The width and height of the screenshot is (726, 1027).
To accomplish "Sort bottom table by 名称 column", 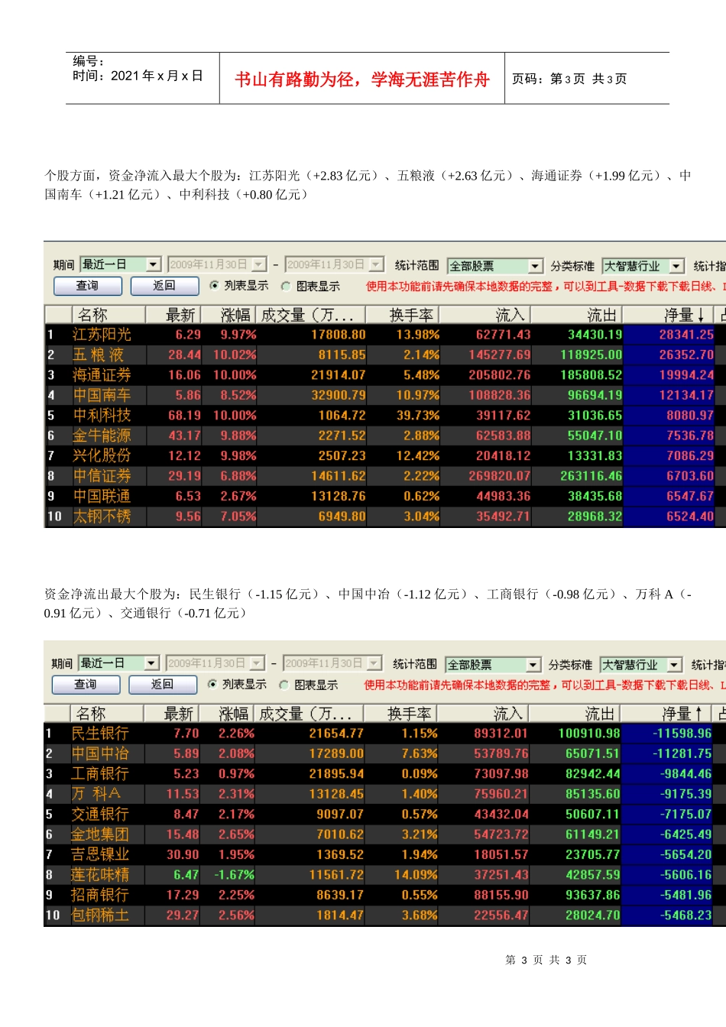I will pyautogui.click(x=106, y=714).
